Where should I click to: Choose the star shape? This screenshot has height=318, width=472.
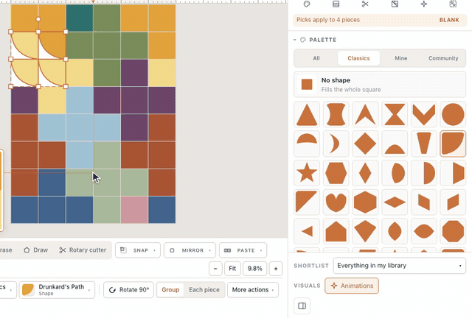coord(307,173)
